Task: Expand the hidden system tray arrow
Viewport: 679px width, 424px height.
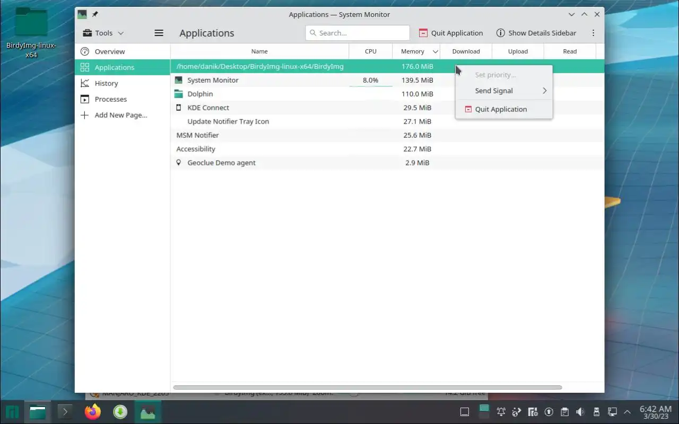Action: tap(628, 412)
